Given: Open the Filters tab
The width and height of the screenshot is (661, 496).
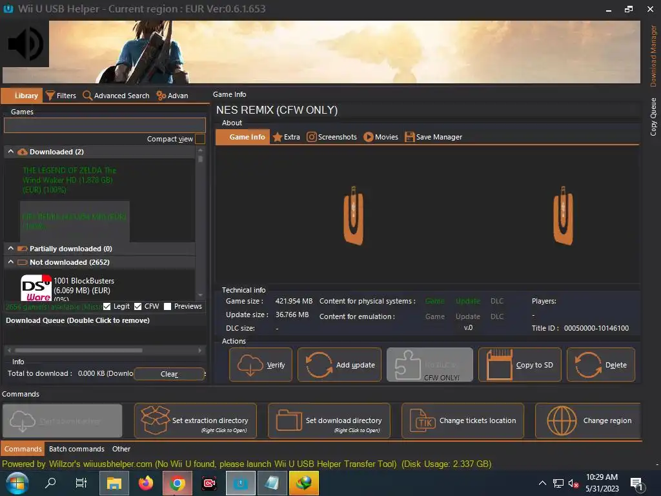Looking at the screenshot, I should (x=61, y=96).
